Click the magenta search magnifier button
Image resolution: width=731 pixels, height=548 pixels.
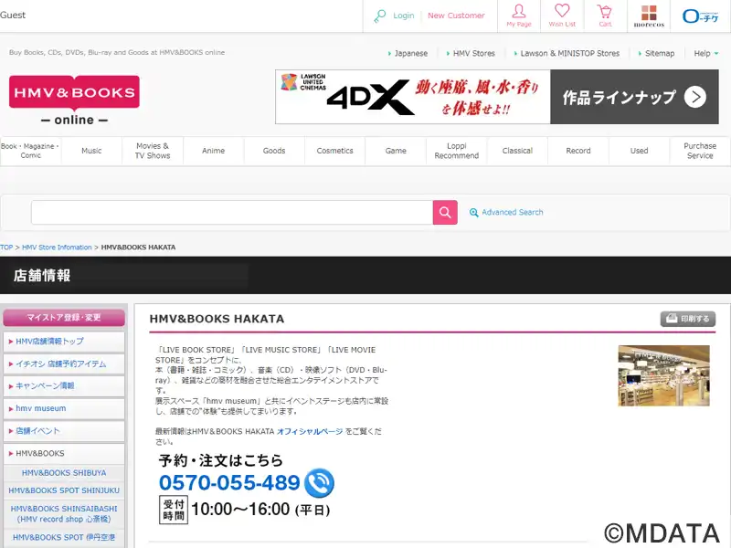[445, 213]
